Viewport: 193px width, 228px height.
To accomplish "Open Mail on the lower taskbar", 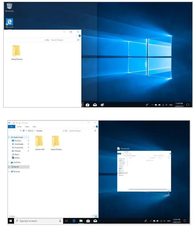I will point(95,221).
